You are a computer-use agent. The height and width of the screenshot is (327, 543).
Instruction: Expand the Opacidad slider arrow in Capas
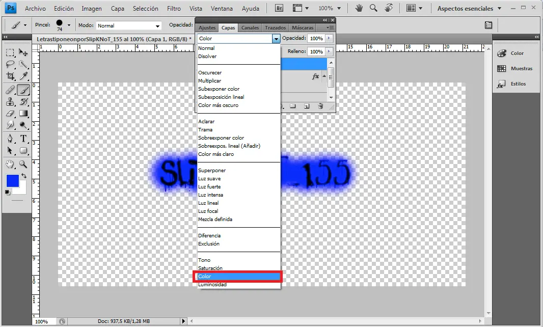pyautogui.click(x=329, y=38)
